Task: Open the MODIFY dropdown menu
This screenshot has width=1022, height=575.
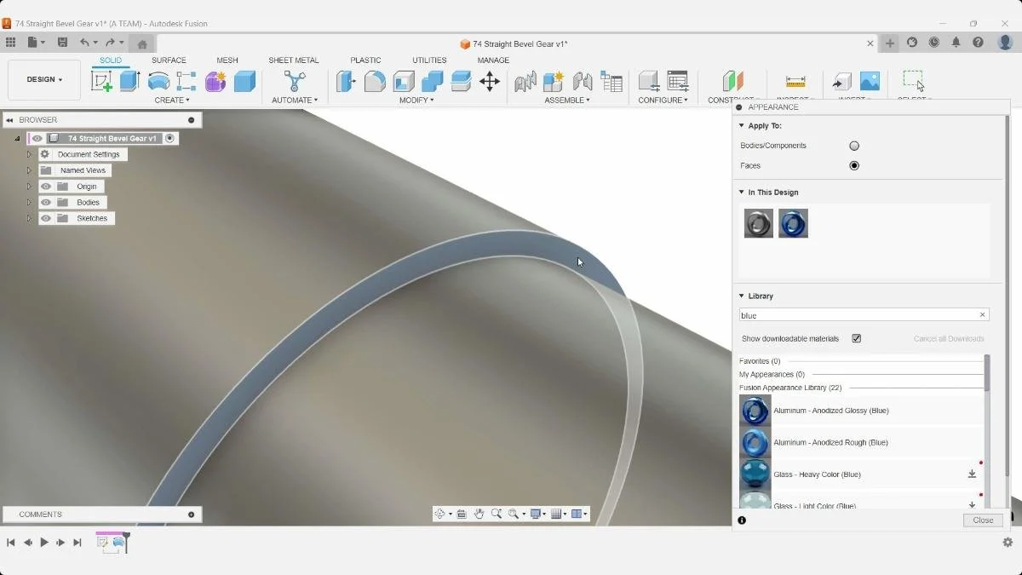Action: [x=416, y=100]
